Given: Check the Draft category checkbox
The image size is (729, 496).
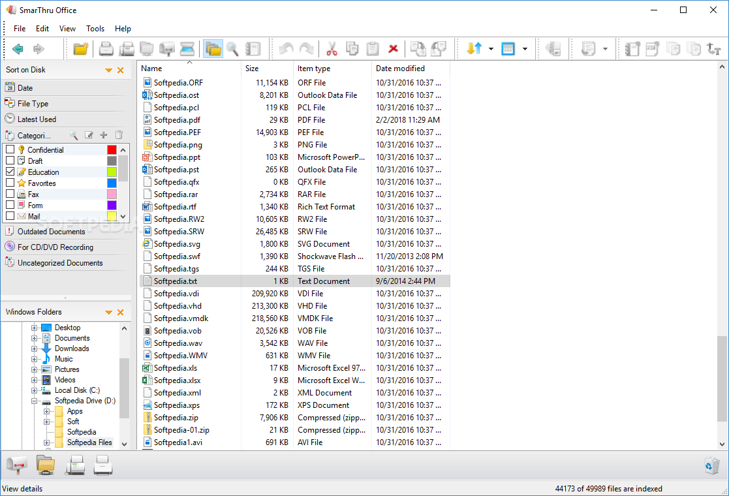Looking at the screenshot, I should [10, 161].
